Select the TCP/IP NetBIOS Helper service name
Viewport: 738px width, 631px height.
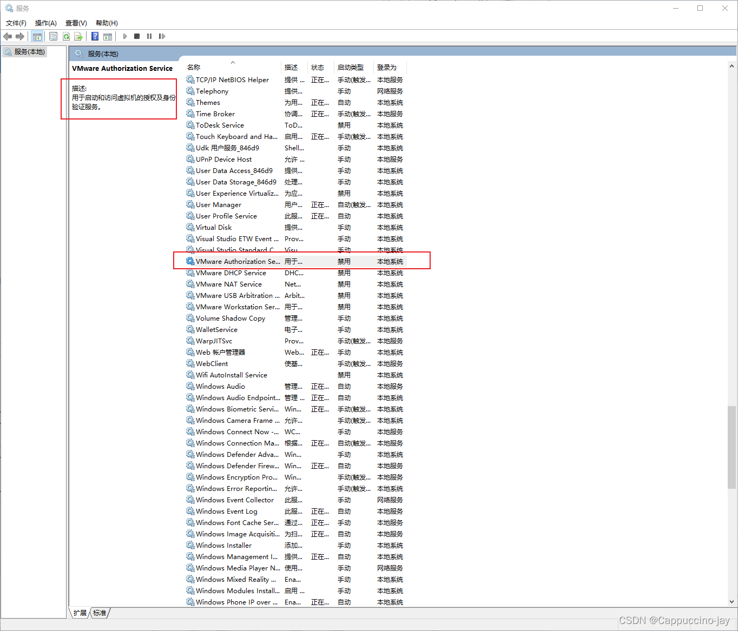pyautogui.click(x=232, y=79)
